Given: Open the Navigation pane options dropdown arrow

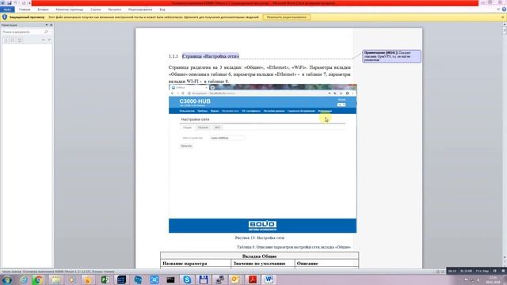Looking at the screenshot, I should pos(47,25).
